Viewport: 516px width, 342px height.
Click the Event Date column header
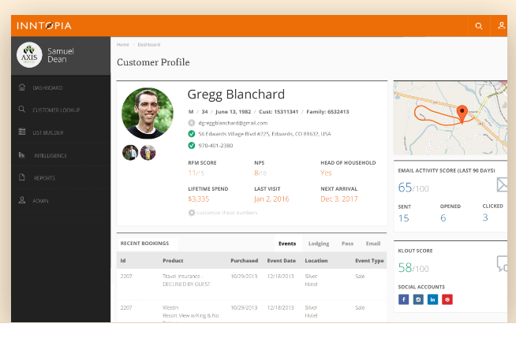point(282,261)
